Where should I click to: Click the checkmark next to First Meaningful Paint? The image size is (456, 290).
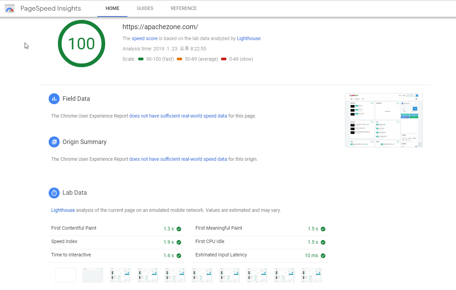tap(323, 229)
